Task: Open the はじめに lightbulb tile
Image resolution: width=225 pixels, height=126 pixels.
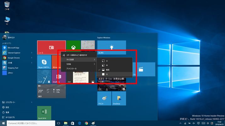Action: point(111,47)
